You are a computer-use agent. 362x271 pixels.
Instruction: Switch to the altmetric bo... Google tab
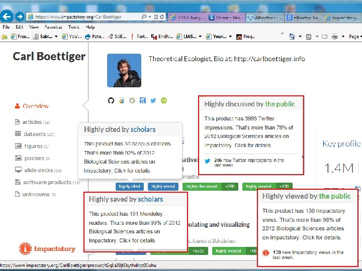click(x=304, y=18)
